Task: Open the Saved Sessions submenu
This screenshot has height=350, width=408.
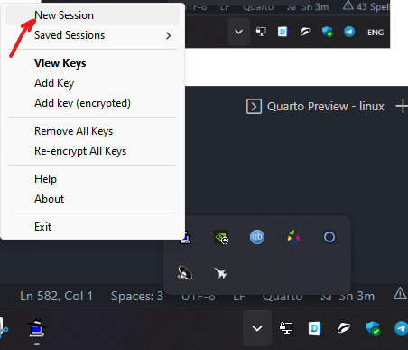Action: click(93, 35)
